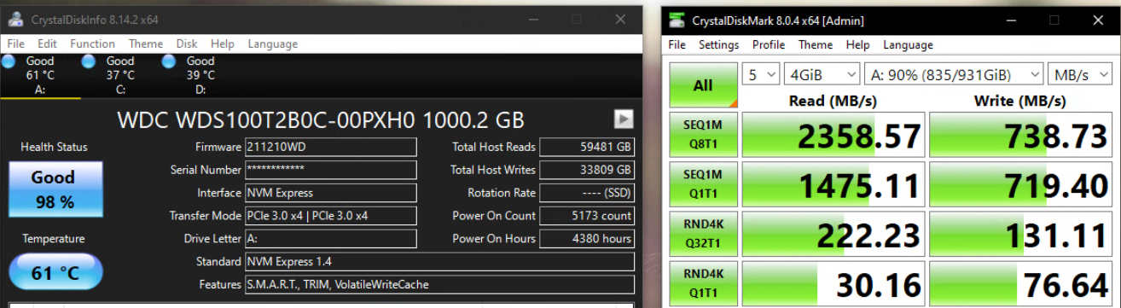
Task: Open the 4GiB test size dropdown
Action: (x=822, y=74)
